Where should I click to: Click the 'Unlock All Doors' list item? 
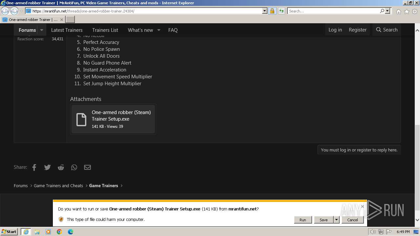(101, 56)
